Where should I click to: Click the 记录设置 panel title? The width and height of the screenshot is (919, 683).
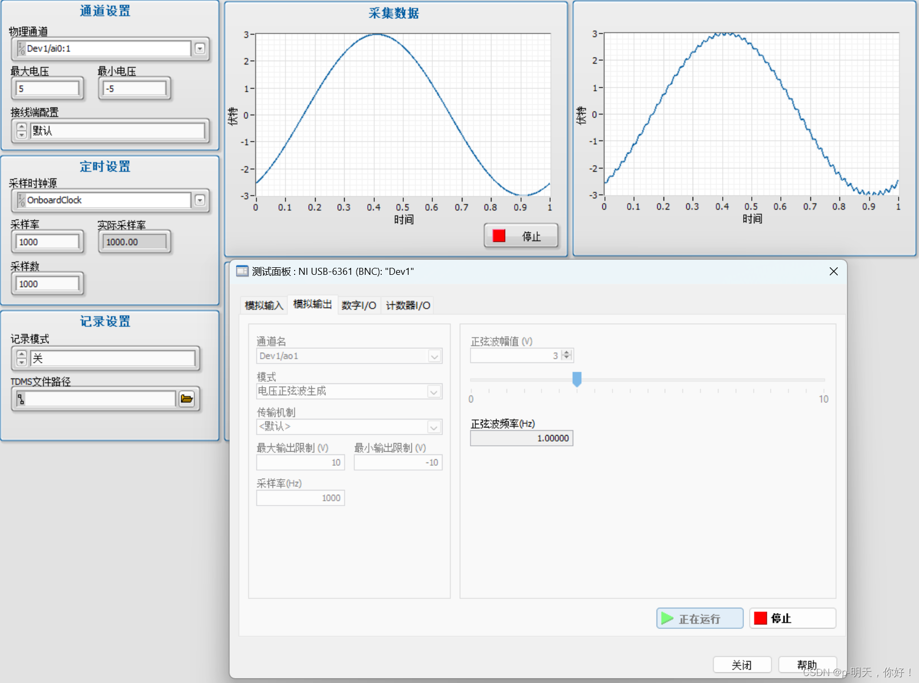[x=105, y=321]
